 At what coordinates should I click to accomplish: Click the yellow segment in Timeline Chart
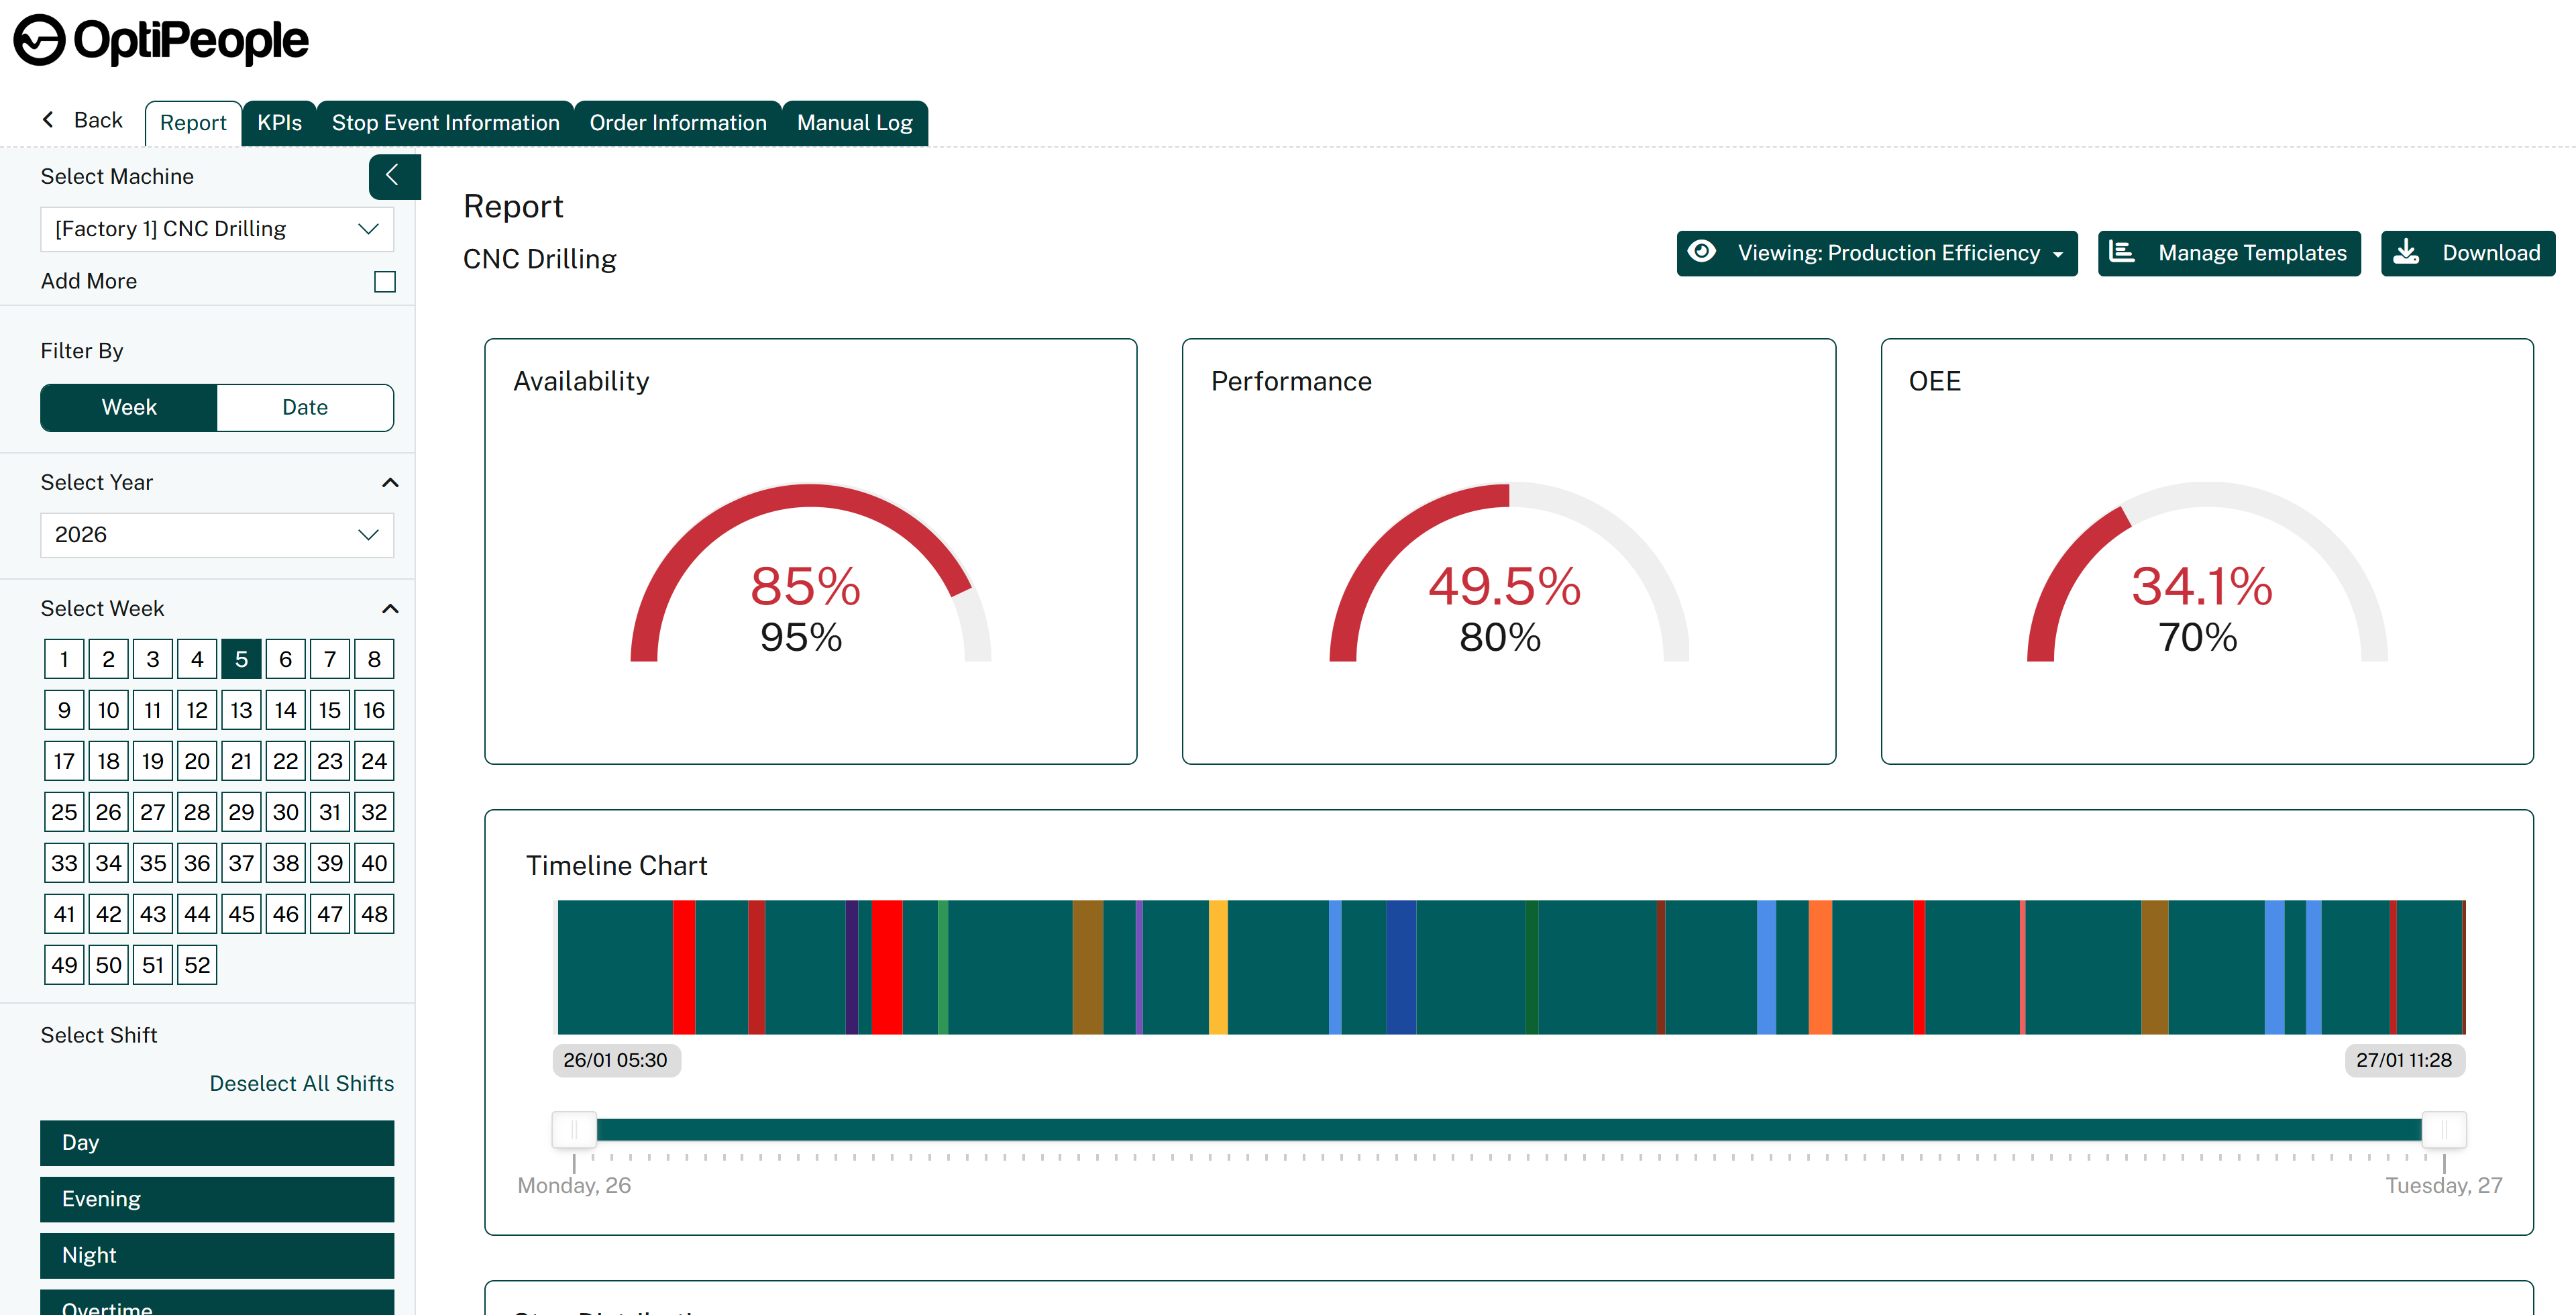(1218, 967)
